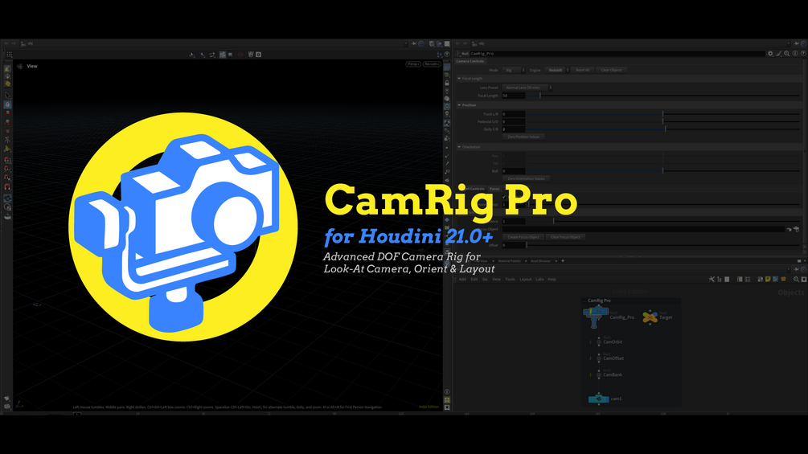Select the Target null node icon
This screenshot has width=808, height=454.
pyautogui.click(x=650, y=317)
